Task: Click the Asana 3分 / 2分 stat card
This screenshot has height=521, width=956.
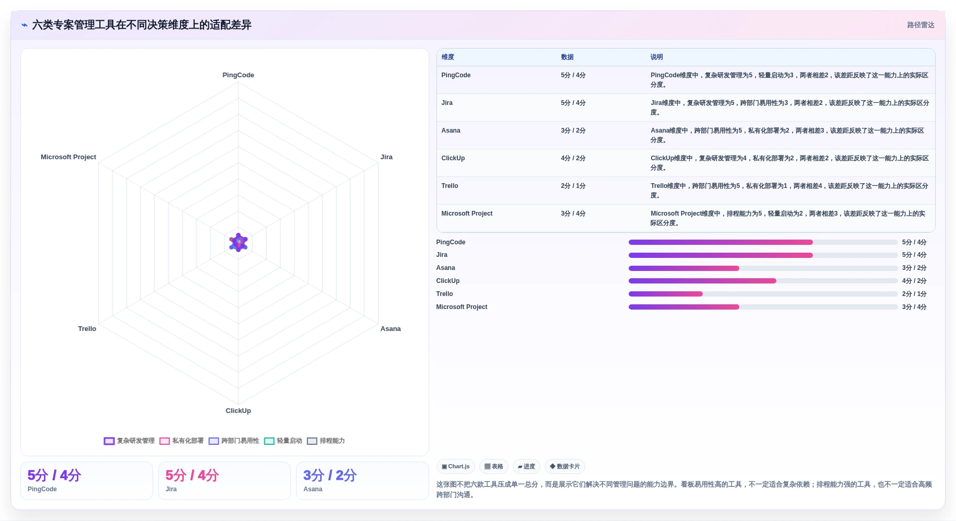Action: 362,481
